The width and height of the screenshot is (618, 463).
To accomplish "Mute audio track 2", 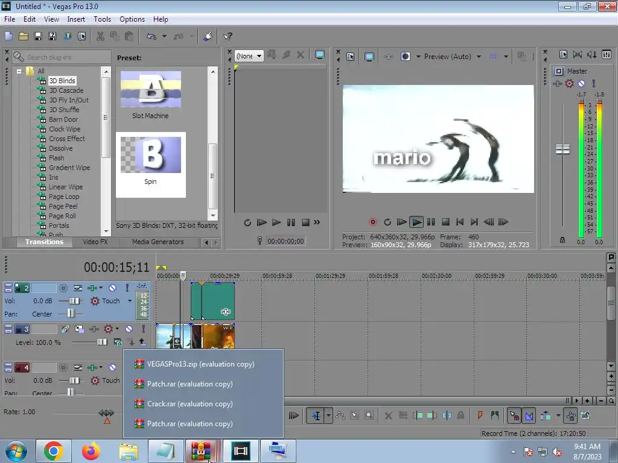I will point(113,288).
